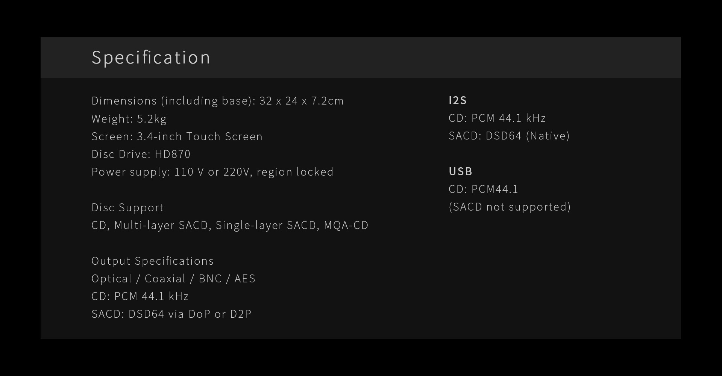Screen dimensions: 722x376
Task: Click the Specification heading
Action: [x=151, y=58]
